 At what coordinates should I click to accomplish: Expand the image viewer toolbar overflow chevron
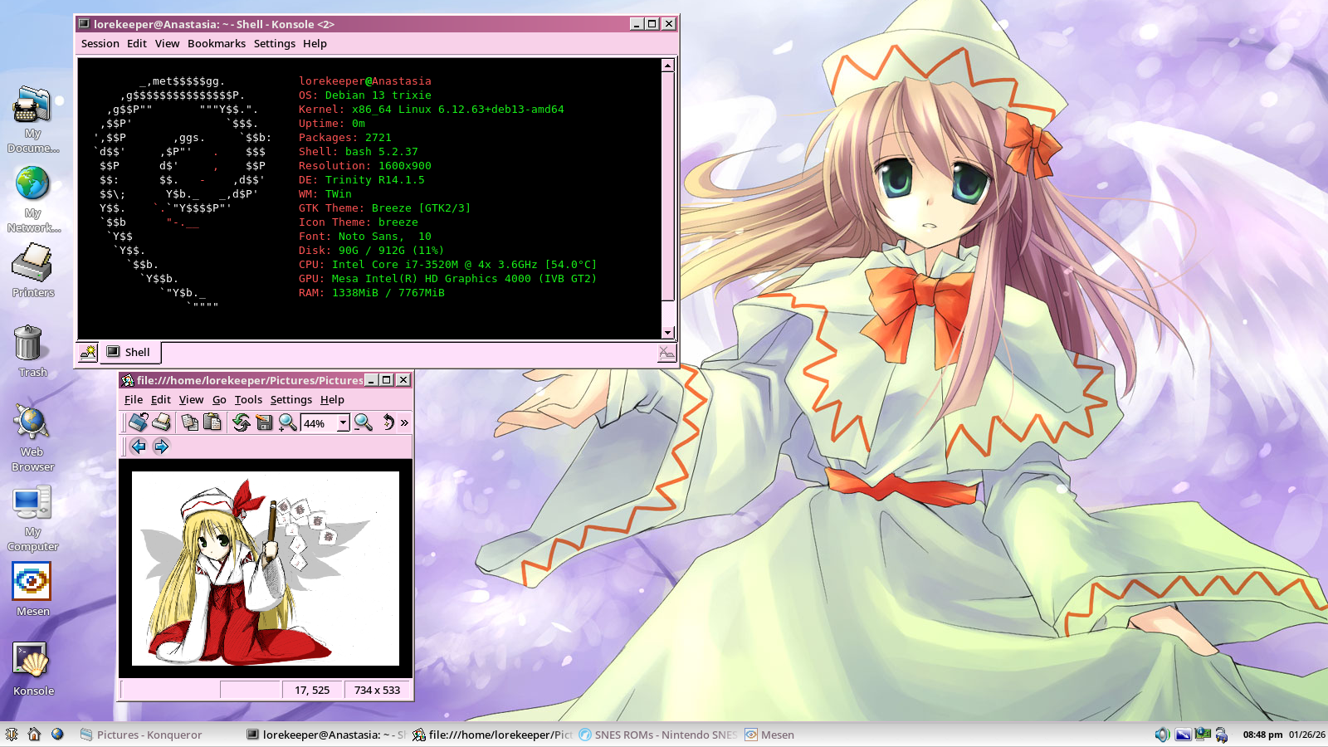(x=404, y=423)
